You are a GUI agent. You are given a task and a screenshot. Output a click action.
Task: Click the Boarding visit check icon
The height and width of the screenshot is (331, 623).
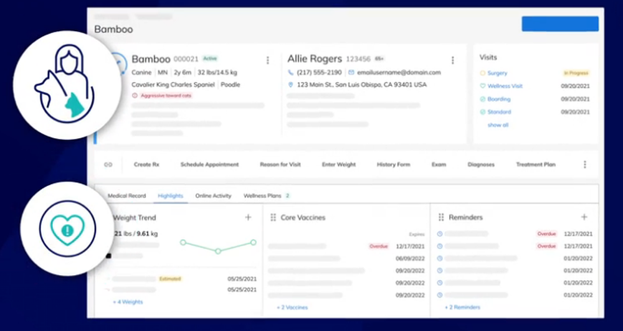(x=483, y=99)
